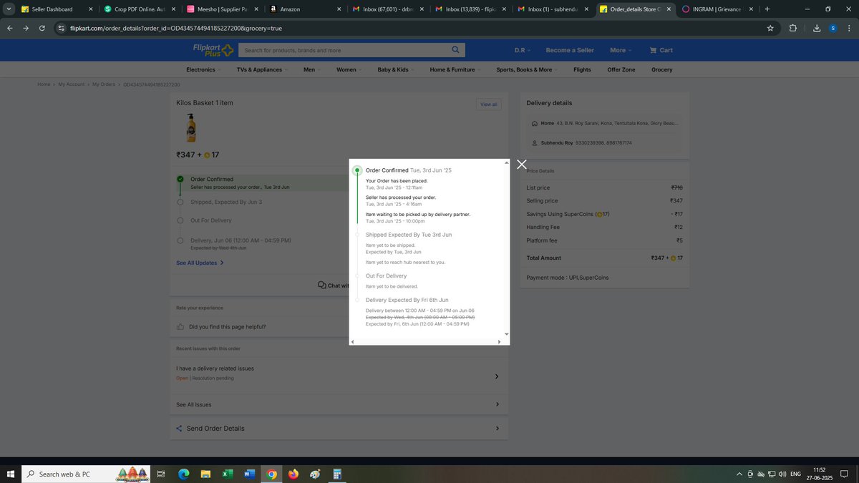Viewport: 859px width, 483px height.
Task: Expand the Baby & Kids menu
Action: pyautogui.click(x=396, y=69)
